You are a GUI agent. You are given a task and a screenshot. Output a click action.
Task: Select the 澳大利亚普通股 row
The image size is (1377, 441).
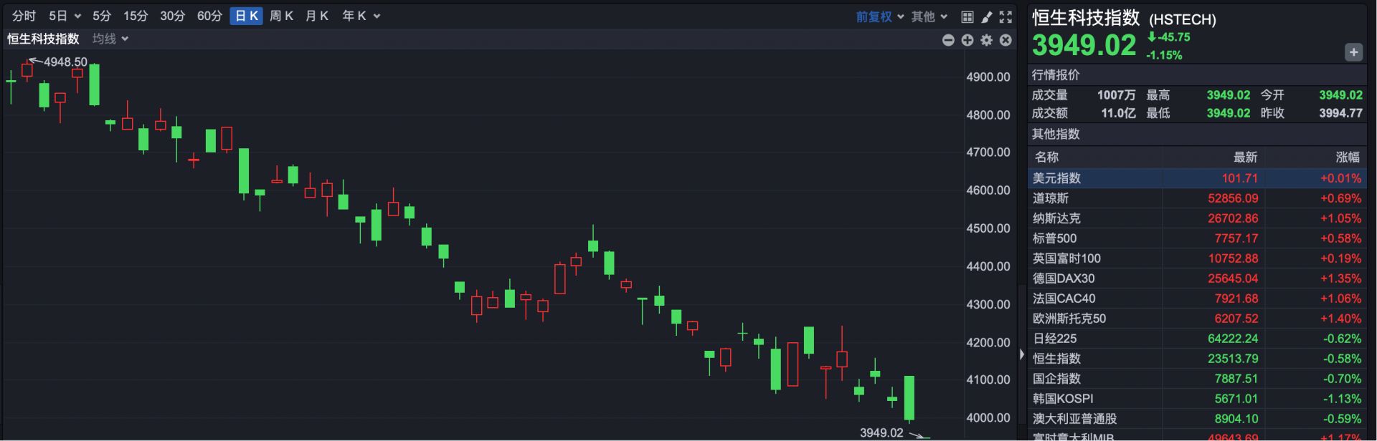tap(1197, 419)
